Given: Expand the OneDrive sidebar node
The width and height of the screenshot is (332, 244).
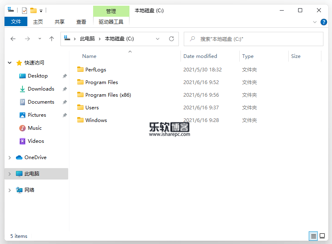Looking at the screenshot, I should [x=9, y=157].
